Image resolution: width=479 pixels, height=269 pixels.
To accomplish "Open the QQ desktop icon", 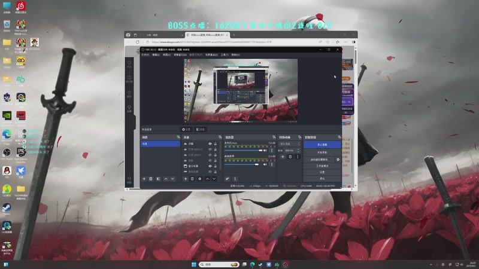I will (7, 172).
